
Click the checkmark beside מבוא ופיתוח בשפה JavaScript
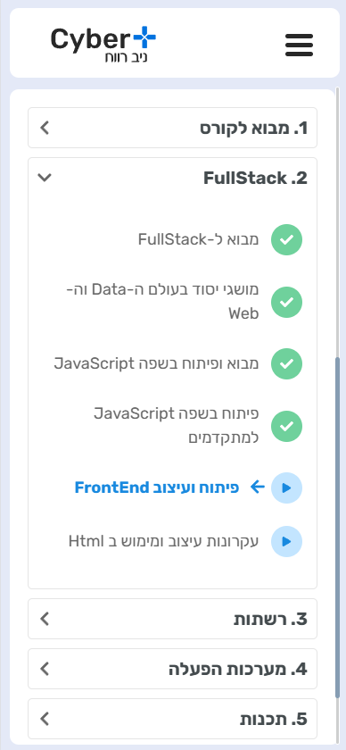click(287, 363)
